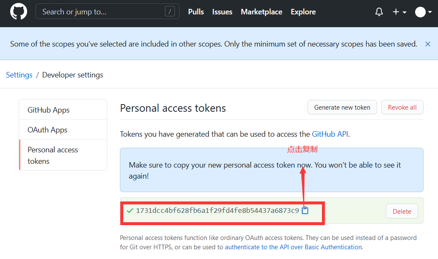Expand the avatar dropdown caret
The height and width of the screenshot is (259, 438).
click(x=429, y=13)
